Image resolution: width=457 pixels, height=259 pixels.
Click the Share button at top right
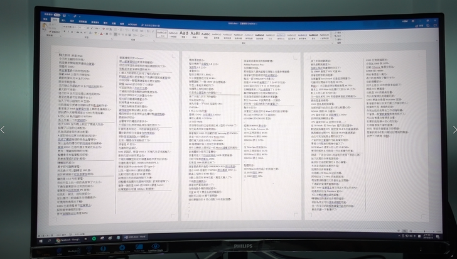(x=419, y=26)
